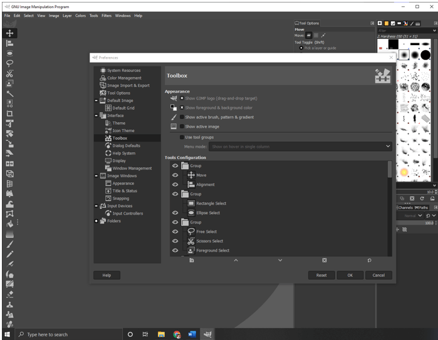Switch to the Channels tab
This screenshot has height=340, width=438.
(405, 207)
